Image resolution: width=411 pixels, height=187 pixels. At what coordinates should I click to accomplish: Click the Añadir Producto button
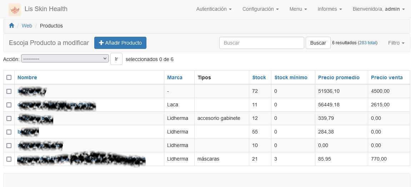click(x=120, y=43)
